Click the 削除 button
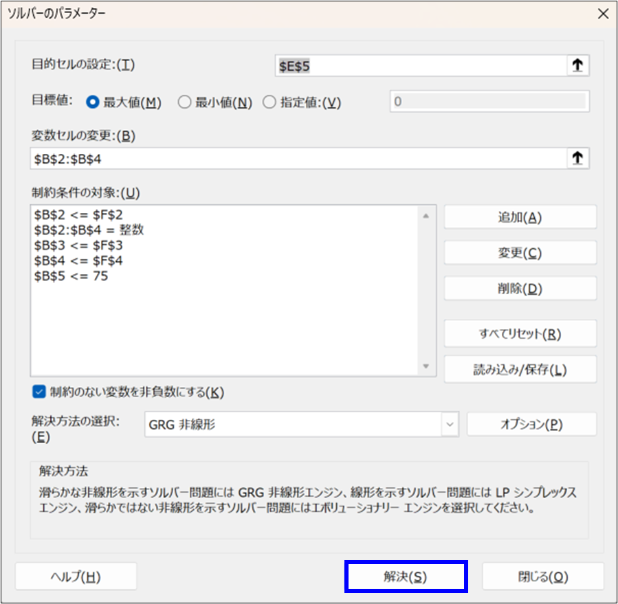The height and width of the screenshot is (604, 618). [x=520, y=288]
